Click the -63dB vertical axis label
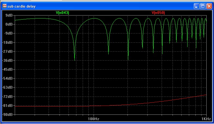Screen dimensions: 214x124 7,87
